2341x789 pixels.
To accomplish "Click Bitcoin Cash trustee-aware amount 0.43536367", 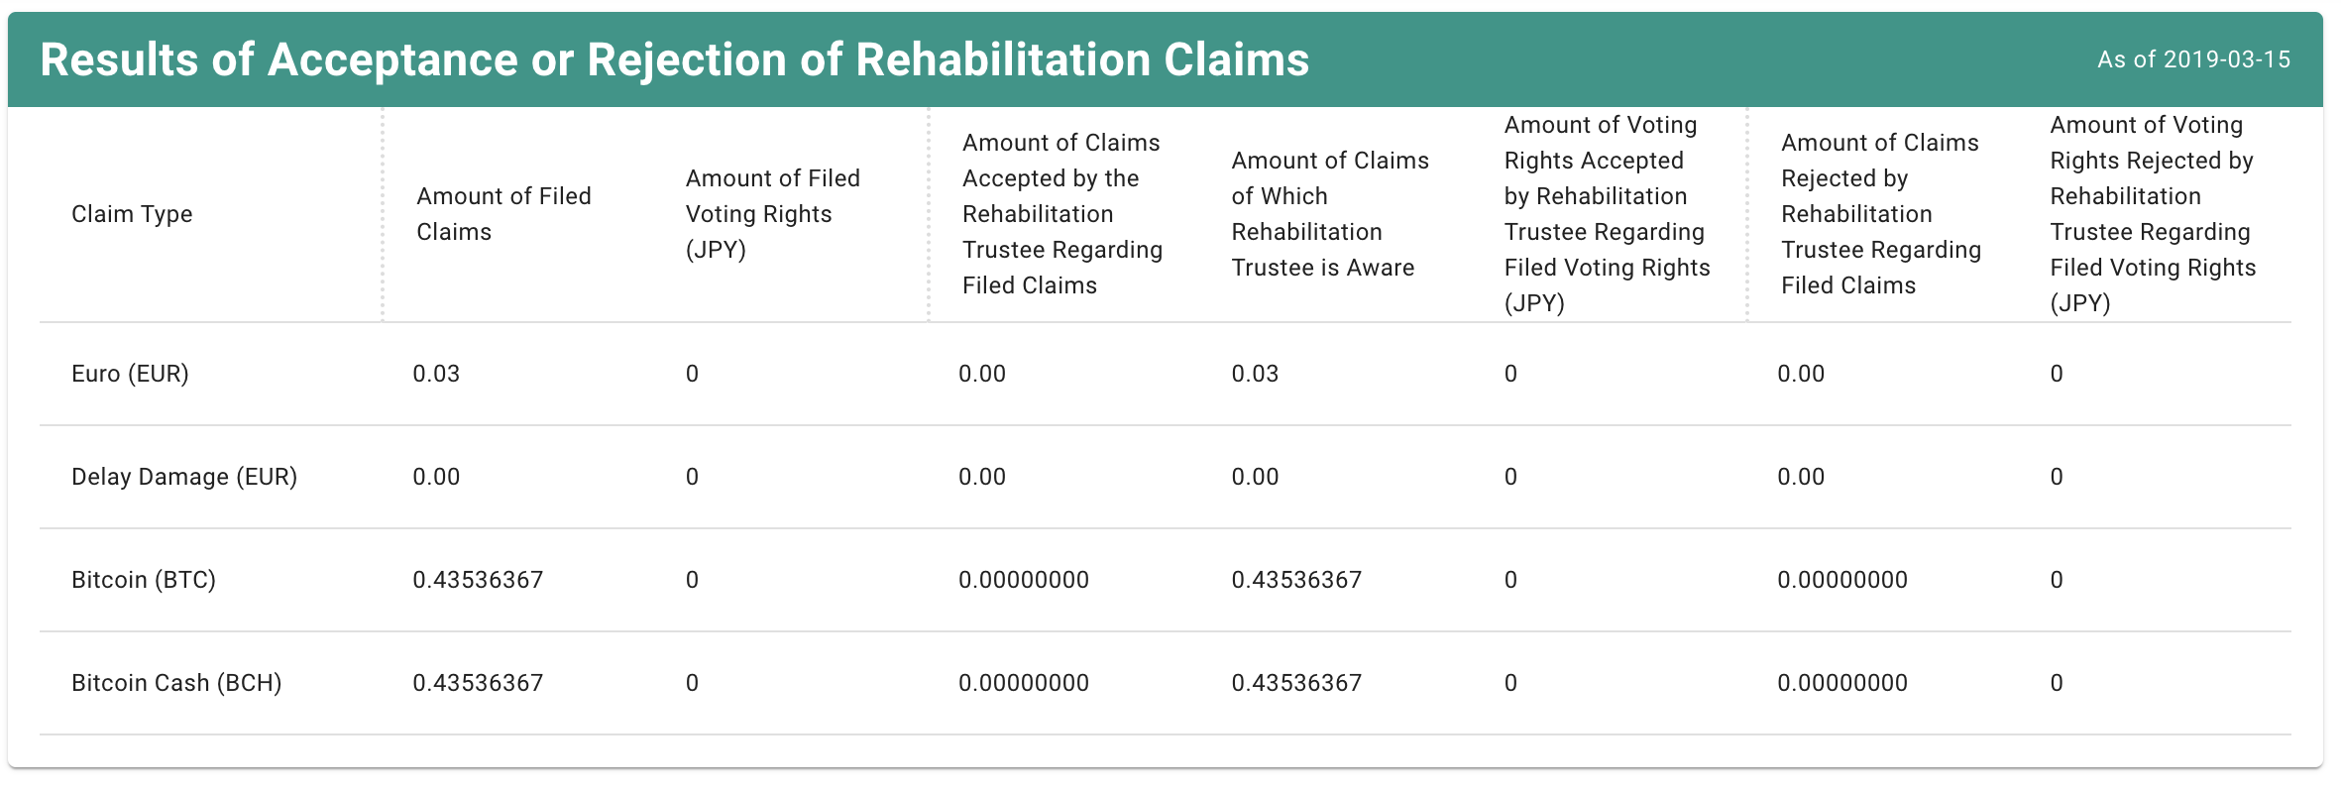I will pyautogui.click(x=1296, y=683).
